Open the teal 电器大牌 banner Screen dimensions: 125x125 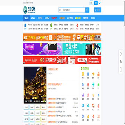coord(82,49)
